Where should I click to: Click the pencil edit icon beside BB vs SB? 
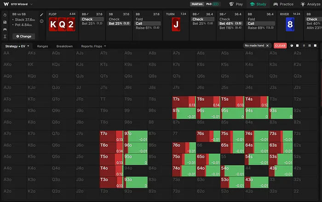[x=41, y=15]
